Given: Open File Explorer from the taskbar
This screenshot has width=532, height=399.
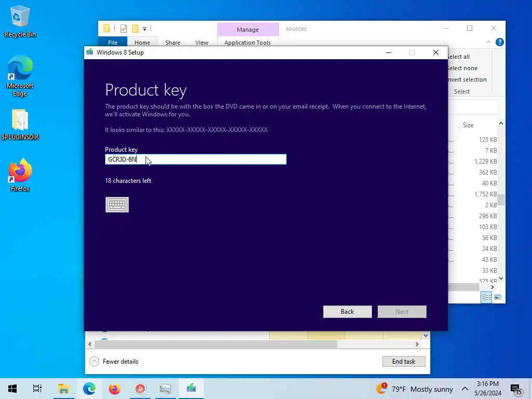Looking at the screenshot, I should click(x=64, y=389).
